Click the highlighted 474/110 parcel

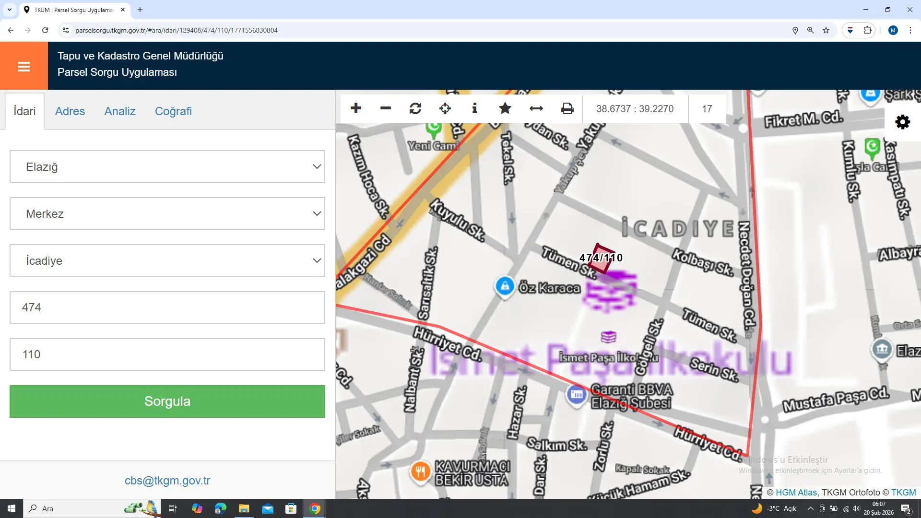pyautogui.click(x=601, y=259)
